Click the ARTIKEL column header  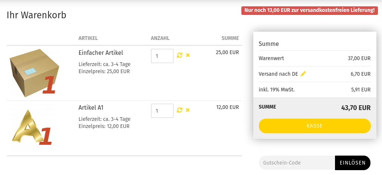(x=88, y=38)
